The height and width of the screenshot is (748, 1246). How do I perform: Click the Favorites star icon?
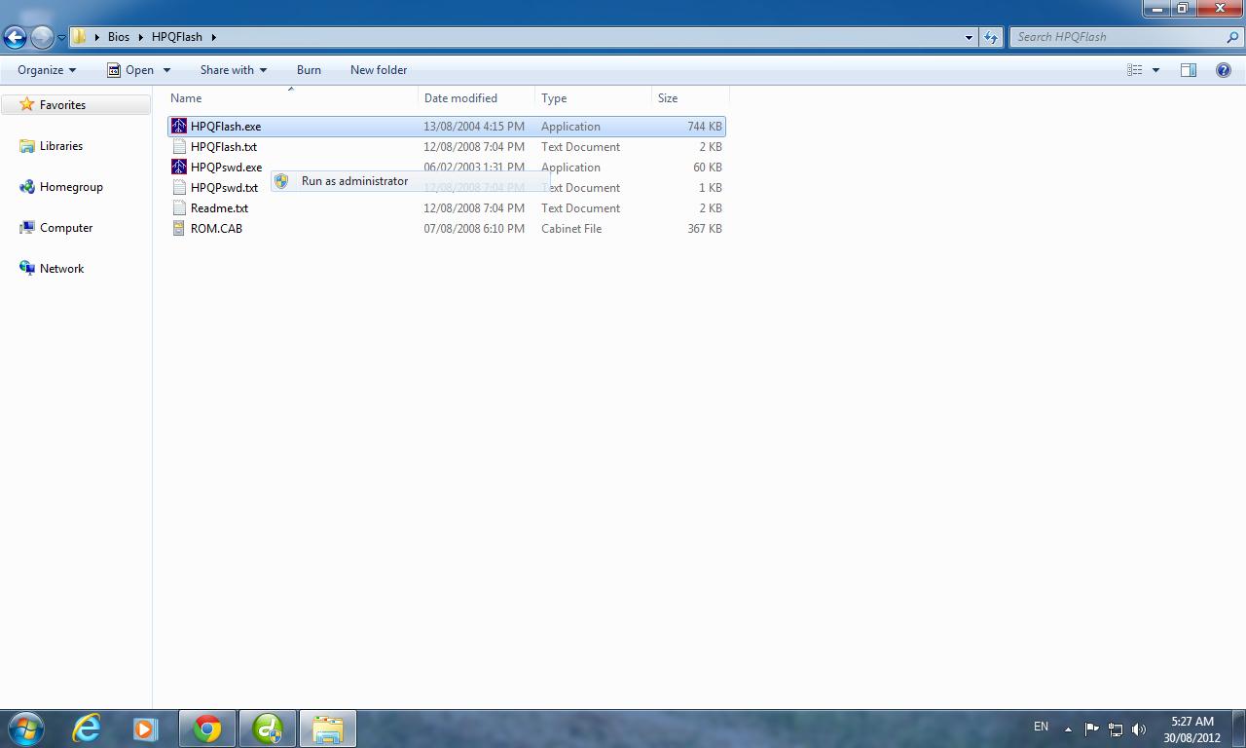pyautogui.click(x=27, y=104)
